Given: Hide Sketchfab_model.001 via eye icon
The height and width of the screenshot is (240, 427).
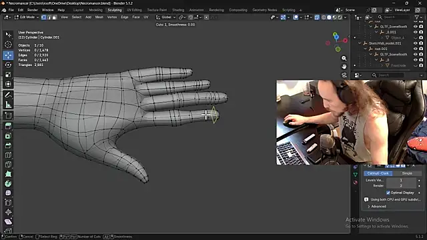Looking at the screenshot, I should [x=415, y=43].
